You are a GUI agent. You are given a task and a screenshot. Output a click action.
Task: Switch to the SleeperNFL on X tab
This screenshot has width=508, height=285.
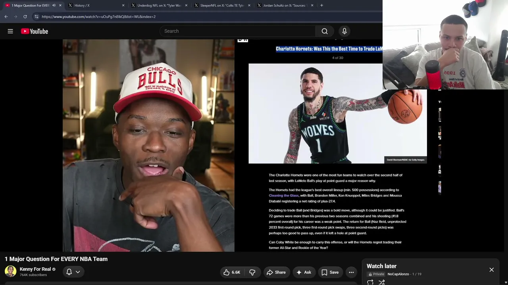click(222, 6)
